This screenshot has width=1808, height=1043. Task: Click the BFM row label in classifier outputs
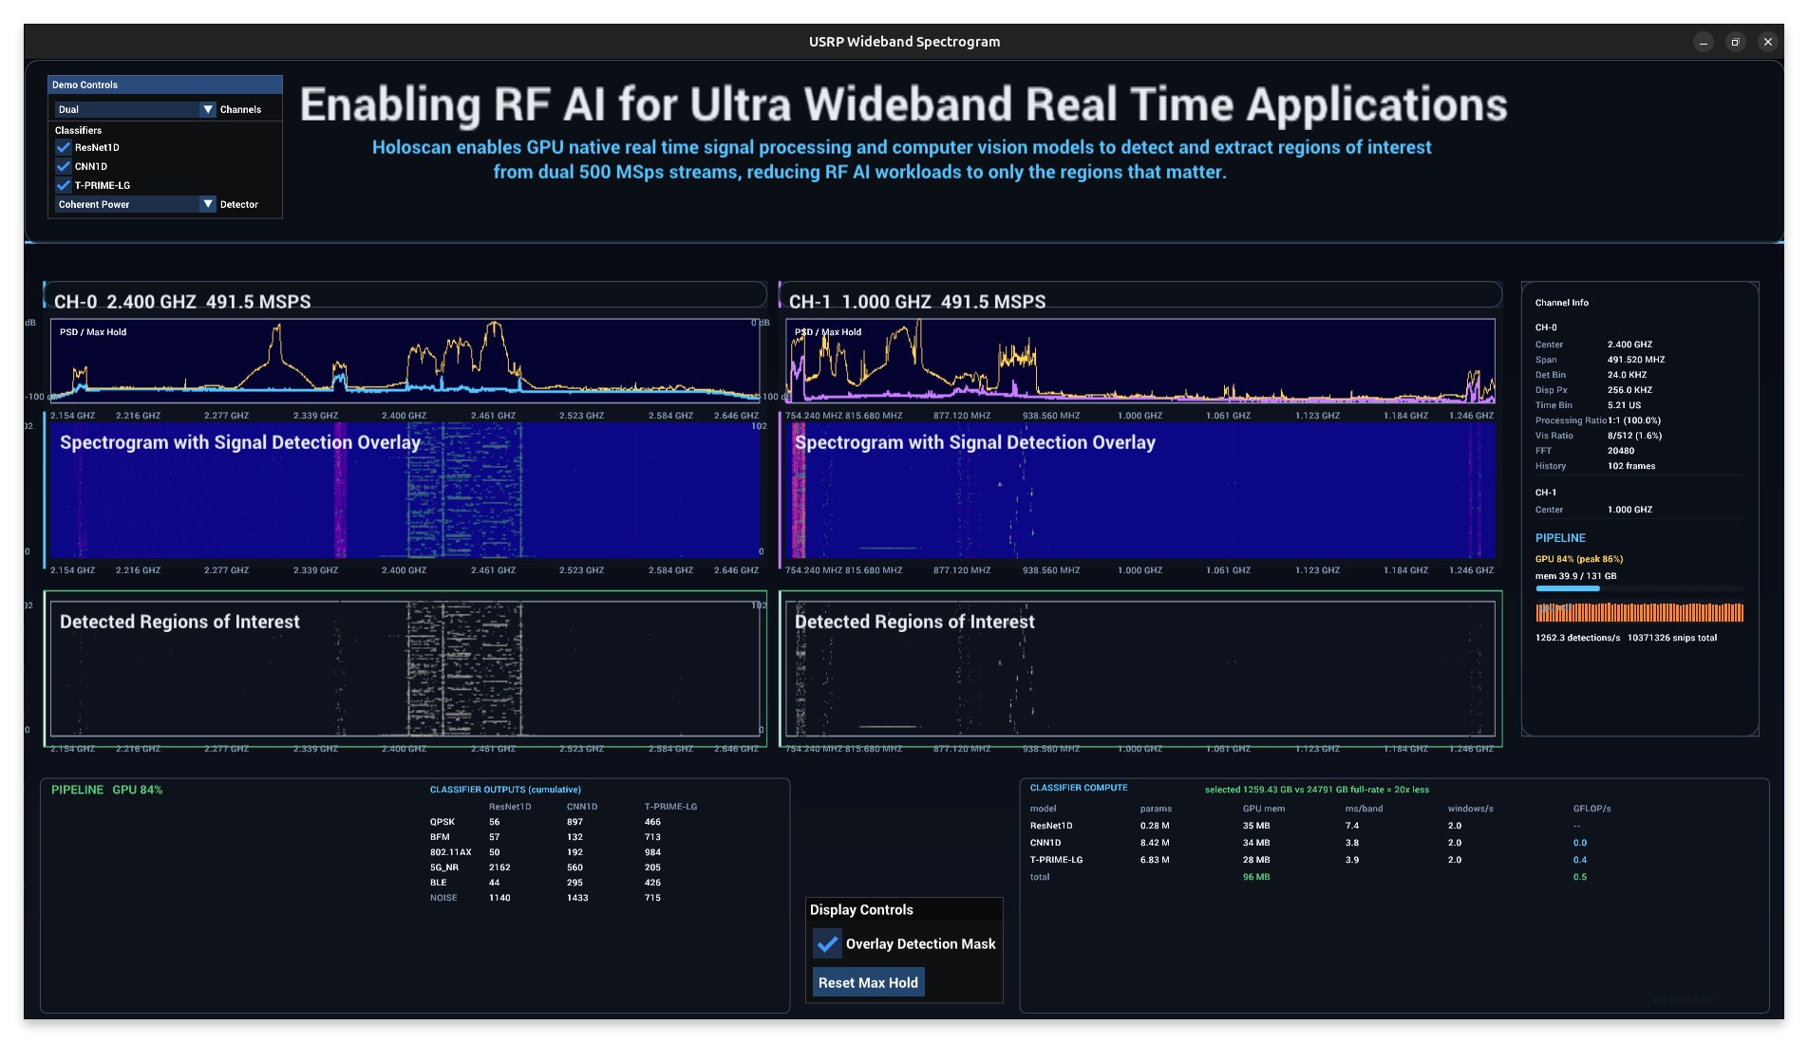click(440, 837)
